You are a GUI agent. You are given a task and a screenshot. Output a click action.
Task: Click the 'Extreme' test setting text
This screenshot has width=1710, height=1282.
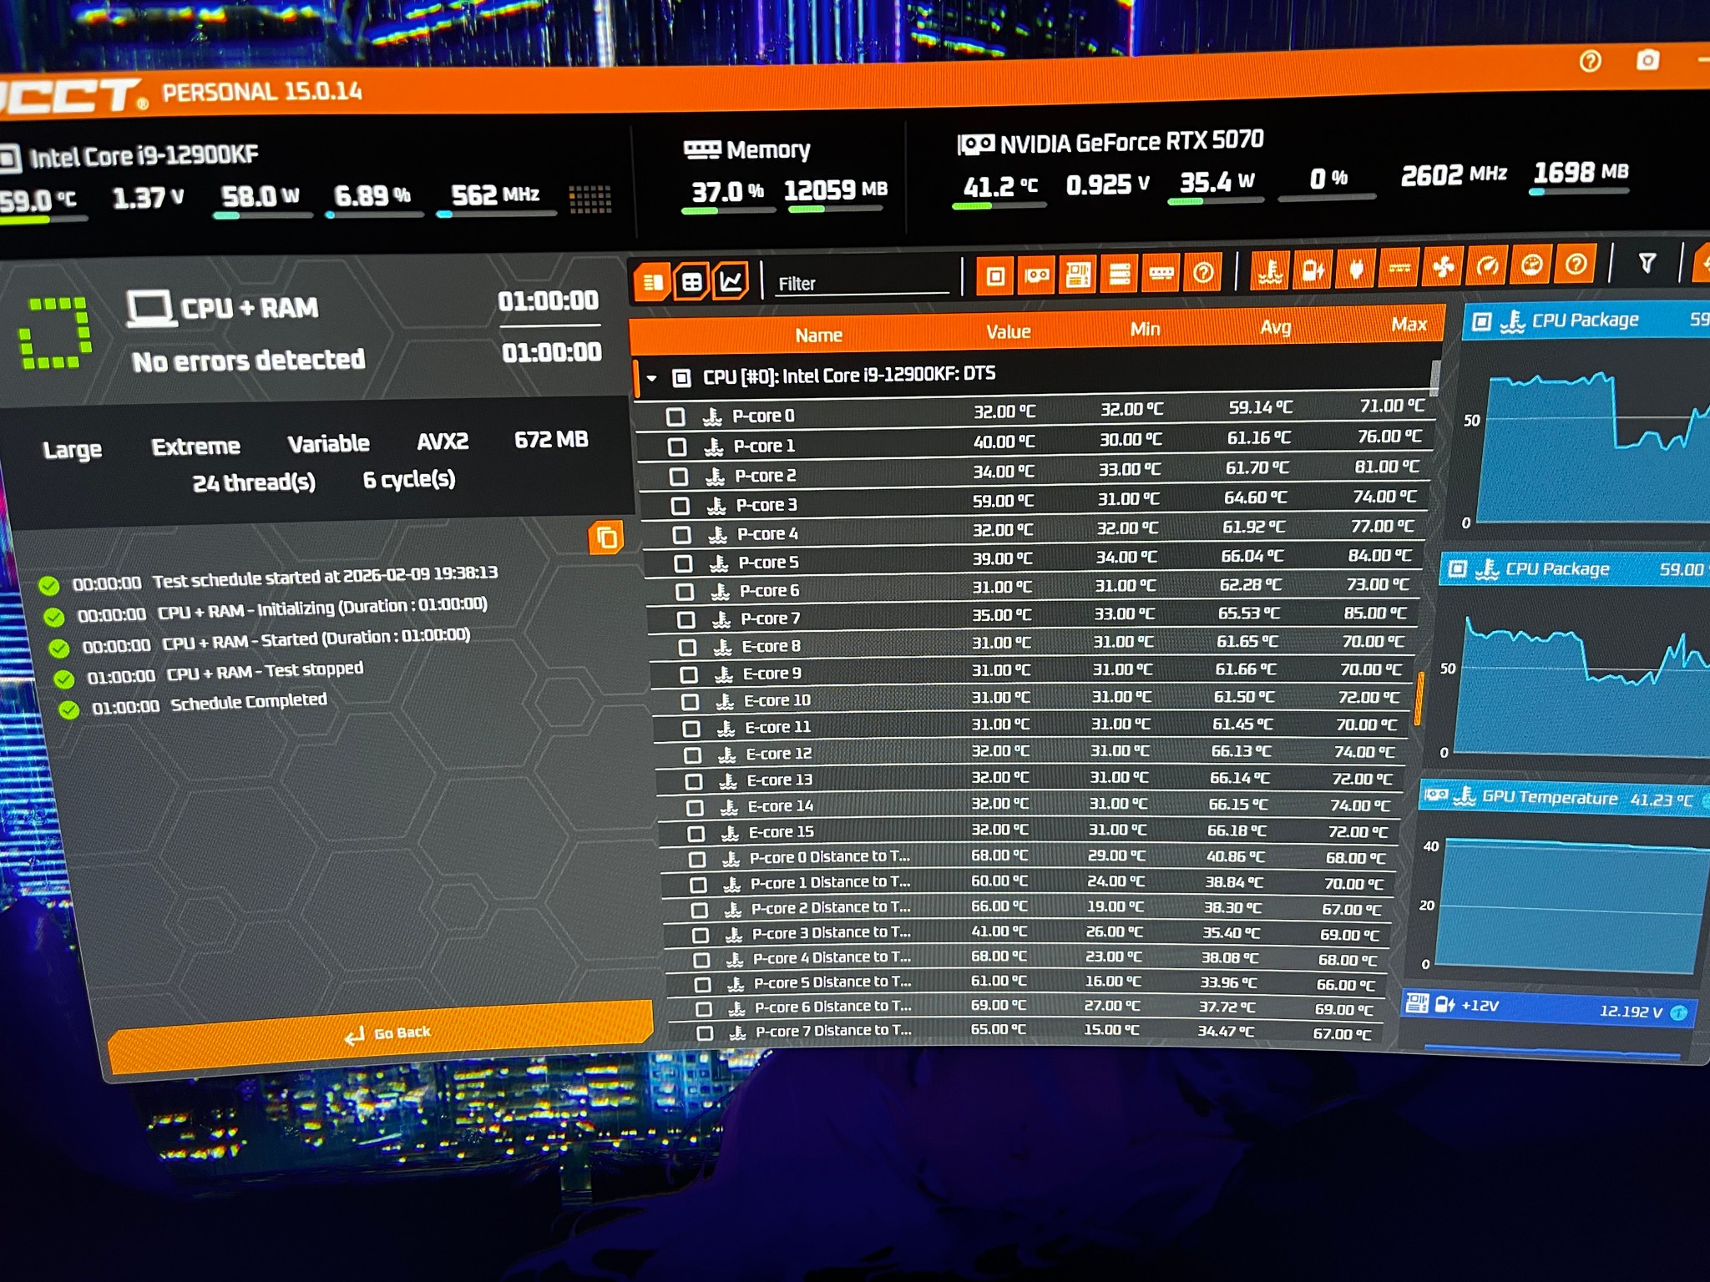pos(195,447)
